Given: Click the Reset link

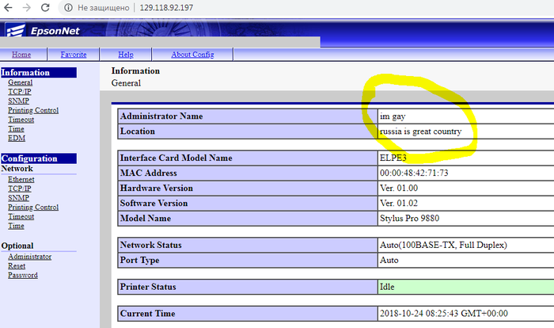Looking at the screenshot, I should click(x=17, y=266).
